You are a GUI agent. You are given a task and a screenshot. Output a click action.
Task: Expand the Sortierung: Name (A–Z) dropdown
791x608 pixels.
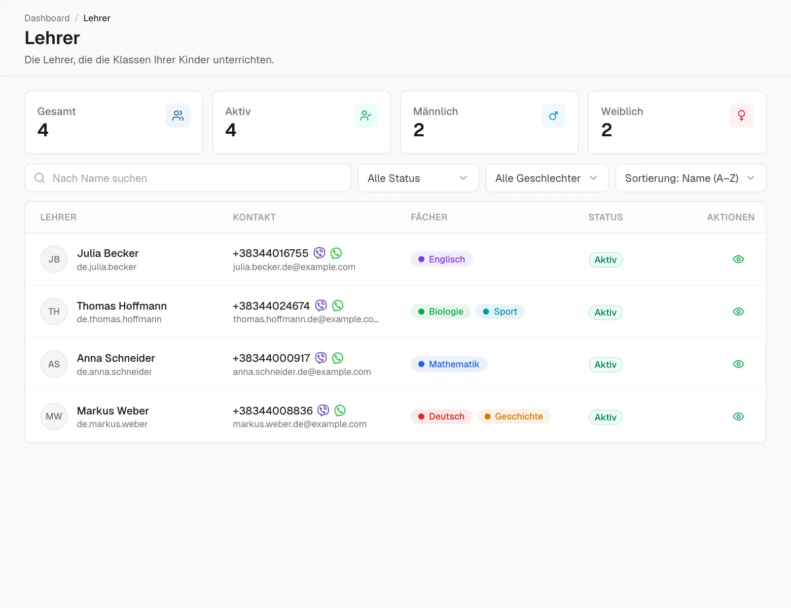point(691,178)
